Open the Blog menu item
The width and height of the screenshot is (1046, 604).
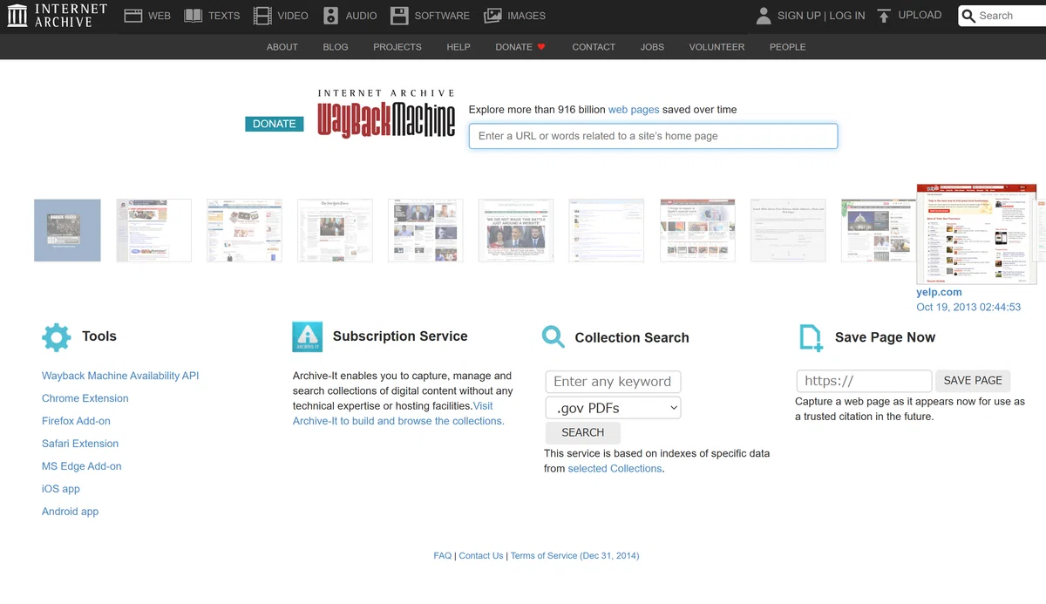point(336,47)
